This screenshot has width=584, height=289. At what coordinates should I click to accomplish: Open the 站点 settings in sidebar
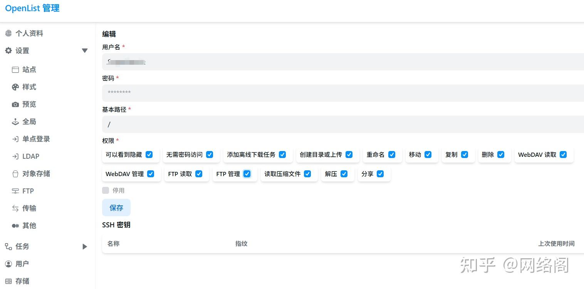pos(29,69)
